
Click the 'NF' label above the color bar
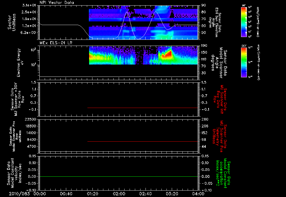[244, 6]
